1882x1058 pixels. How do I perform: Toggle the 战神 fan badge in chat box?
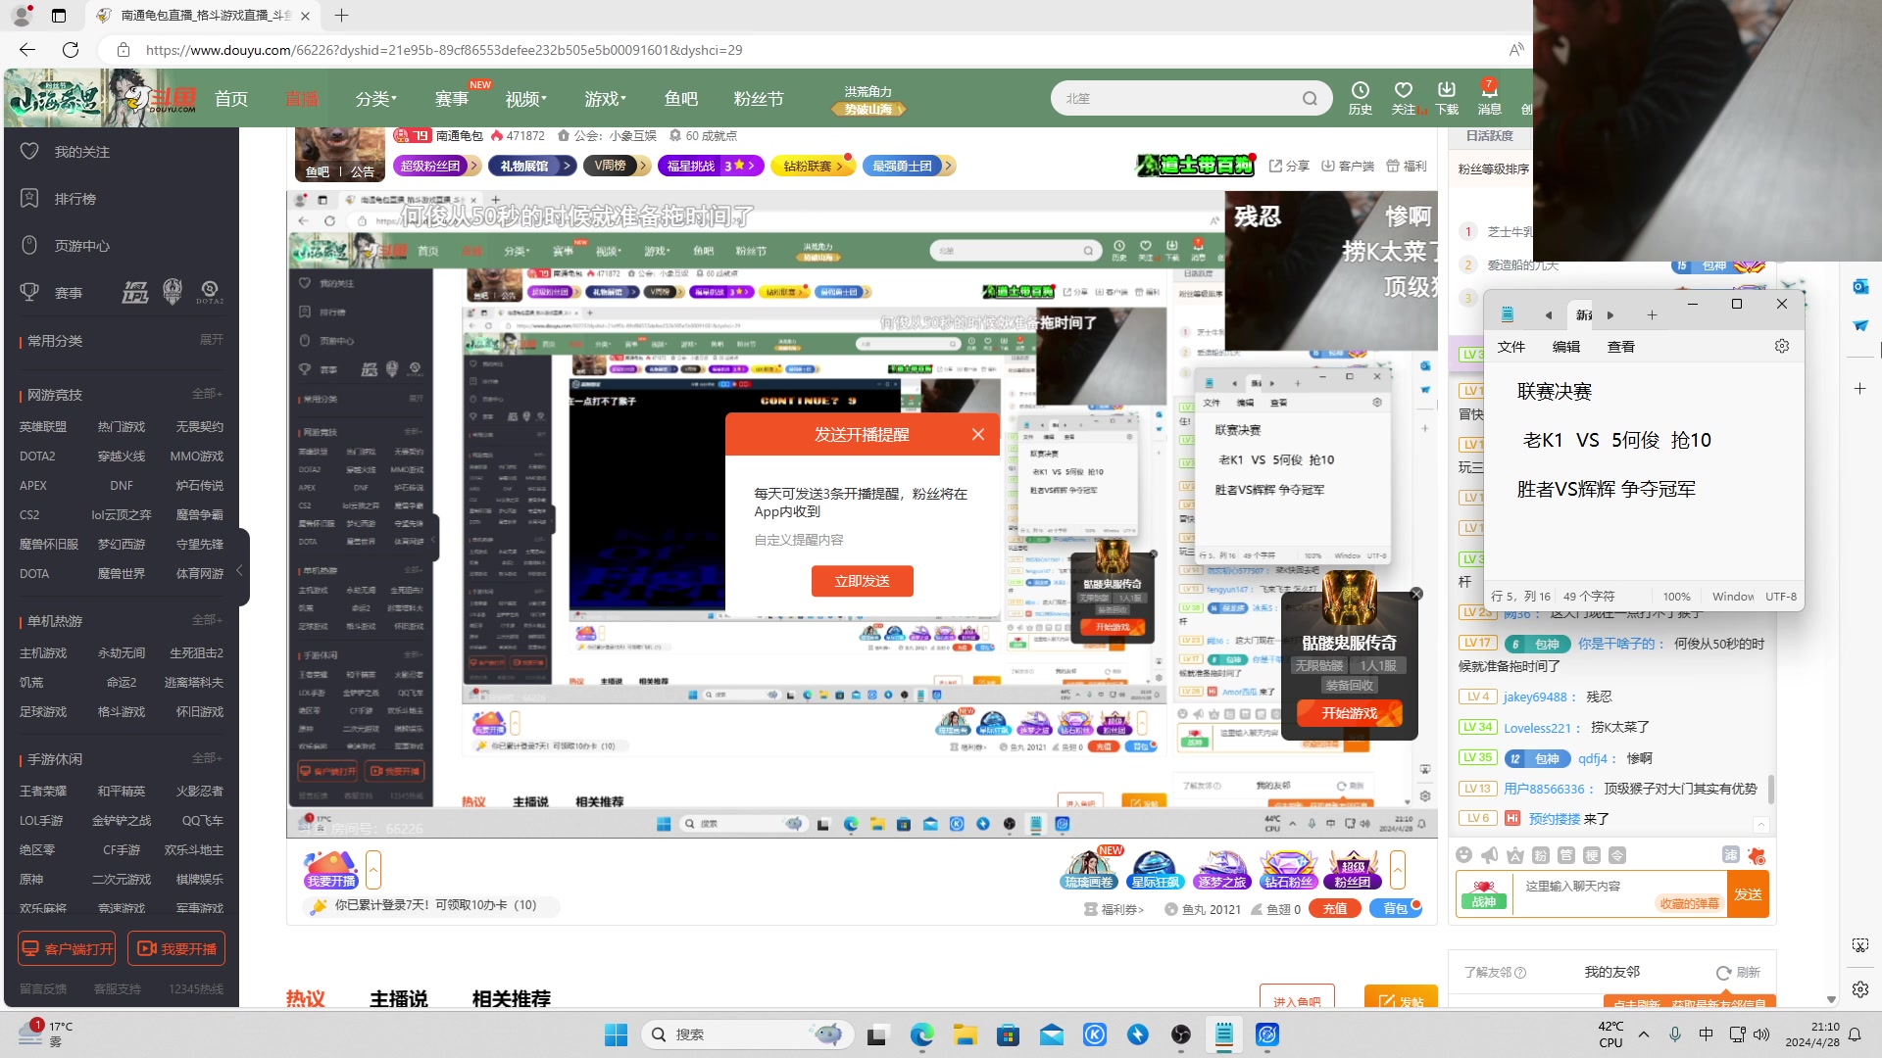click(x=1484, y=893)
